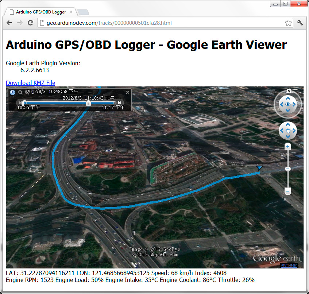
Task: Reset view to north via N marker
Action: pyautogui.click(x=289, y=91)
